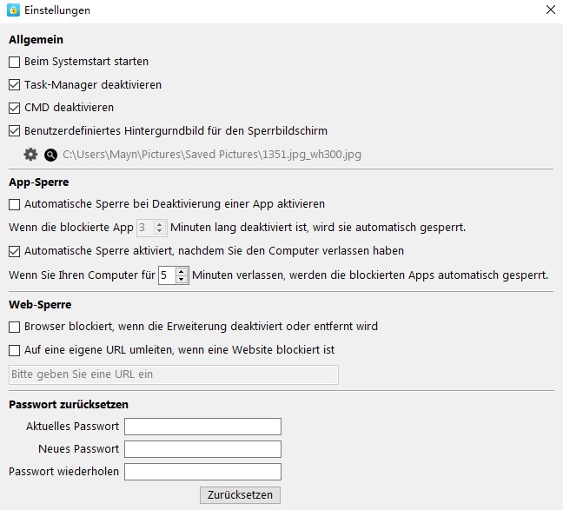The image size is (563, 510).
Task: Enable Beim Systemstart starten checkbox
Action: (x=15, y=62)
